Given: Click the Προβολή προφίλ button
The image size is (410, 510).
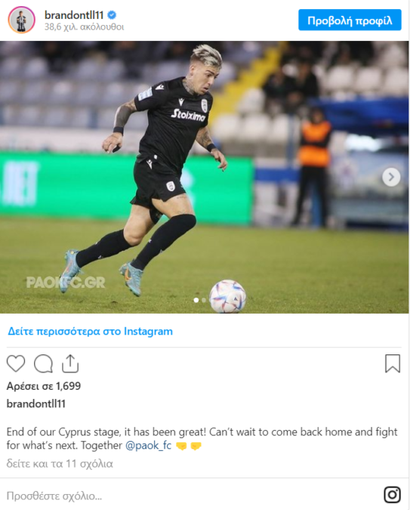Looking at the screenshot, I should [350, 20].
